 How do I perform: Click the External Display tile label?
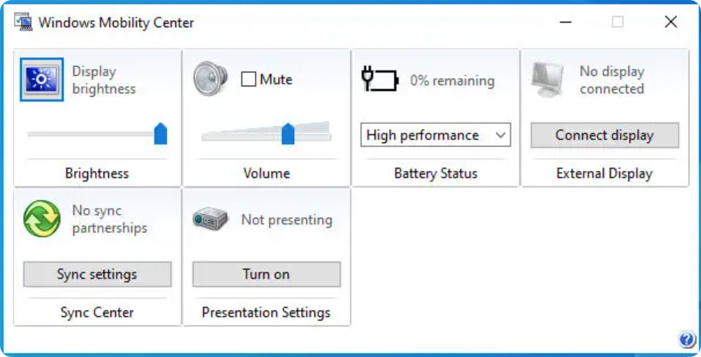[x=604, y=173]
